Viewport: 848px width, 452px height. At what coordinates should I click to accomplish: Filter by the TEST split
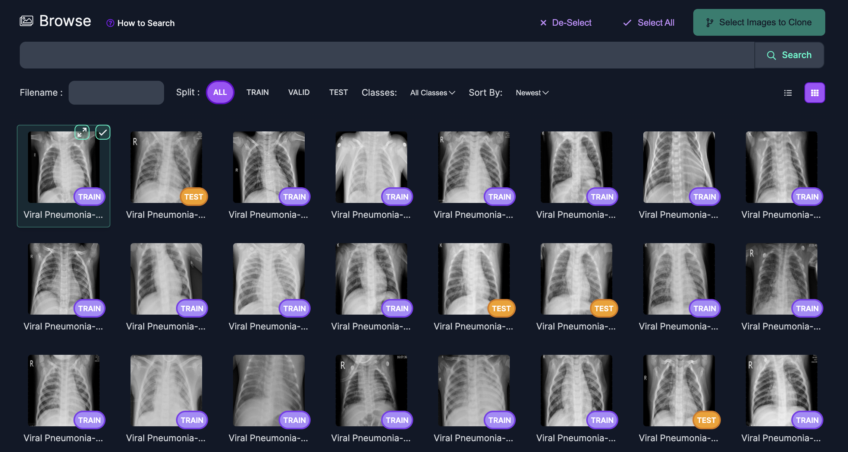point(338,92)
